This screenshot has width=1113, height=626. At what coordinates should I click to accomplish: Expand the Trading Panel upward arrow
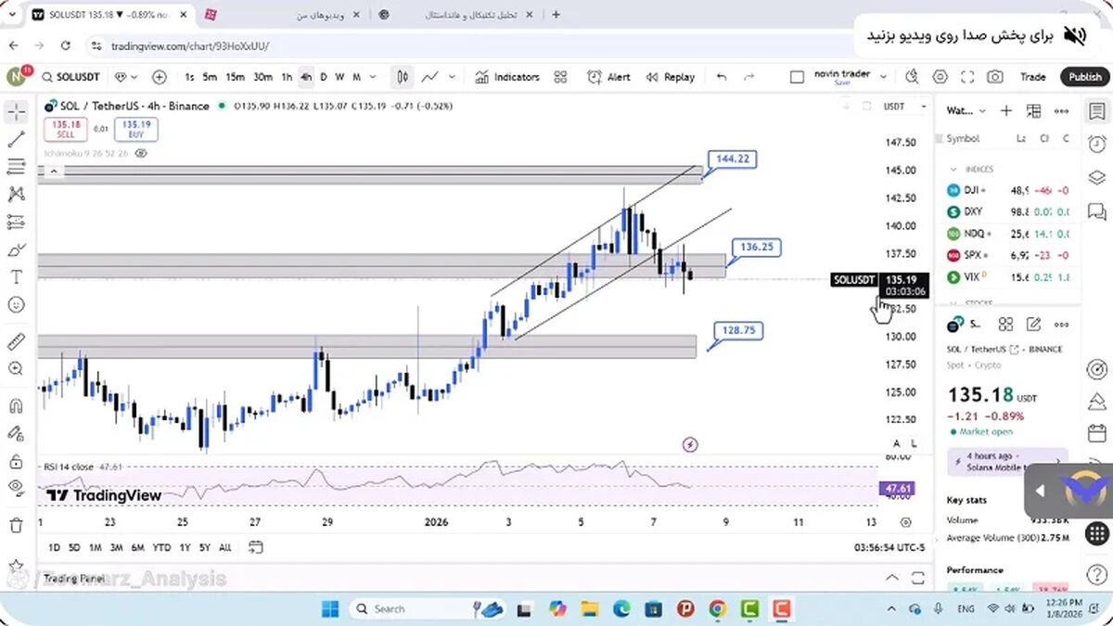(x=892, y=578)
